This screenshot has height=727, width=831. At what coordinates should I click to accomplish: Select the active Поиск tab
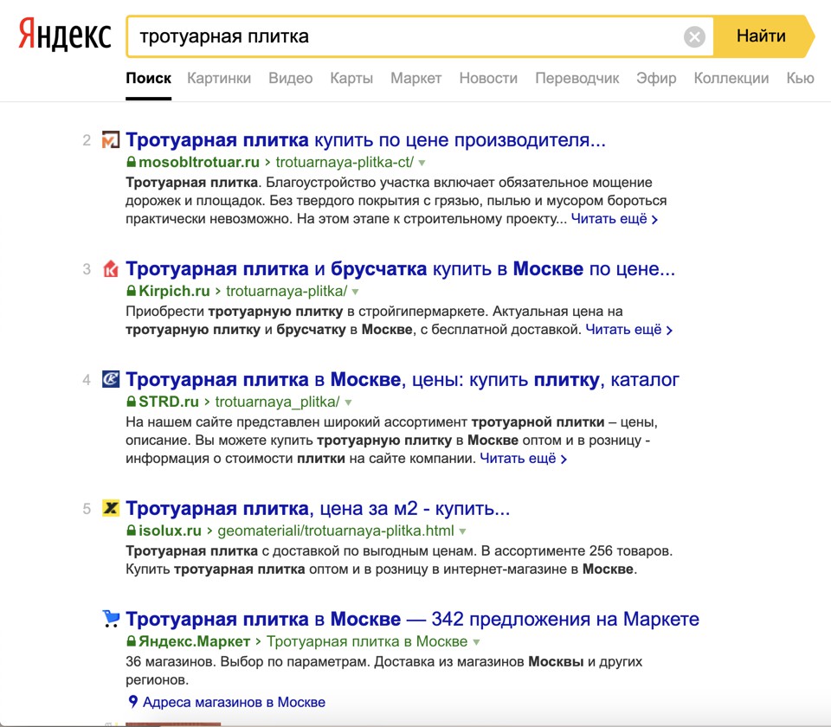pos(148,79)
